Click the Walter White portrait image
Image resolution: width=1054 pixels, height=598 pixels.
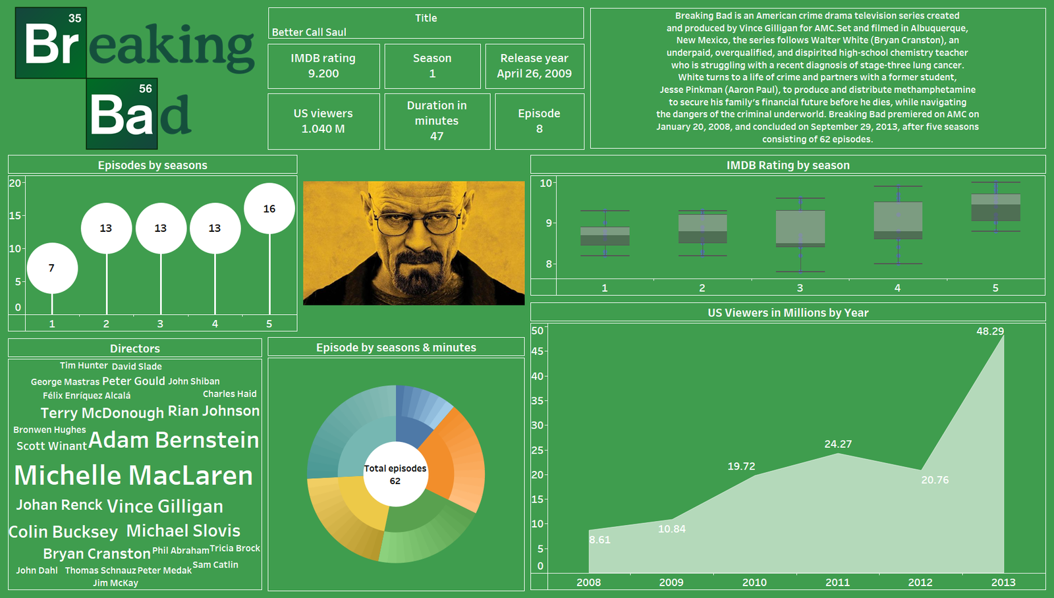coord(413,242)
